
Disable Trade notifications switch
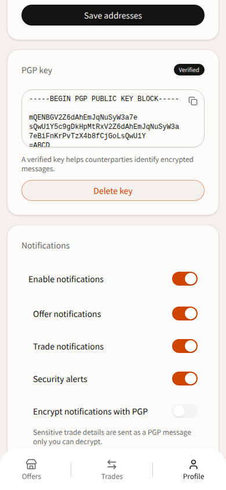[185, 346]
